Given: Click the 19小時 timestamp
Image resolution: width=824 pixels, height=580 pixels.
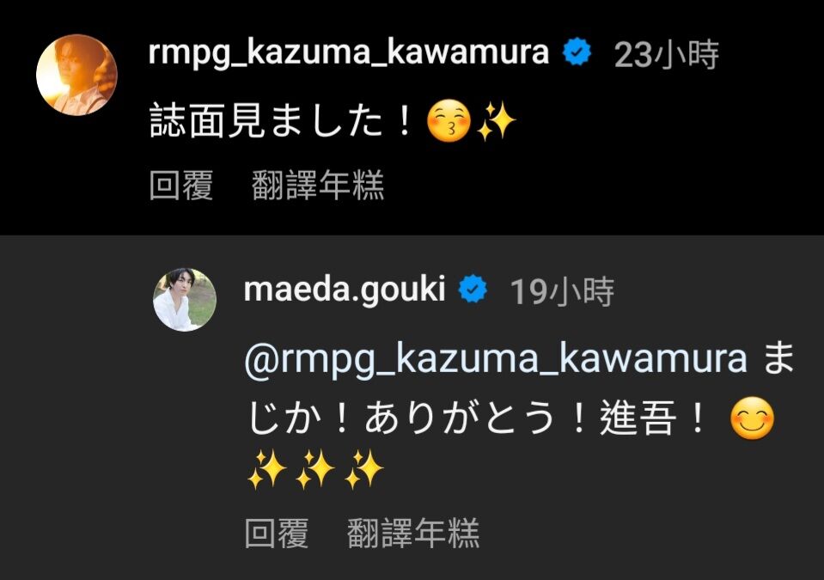Looking at the screenshot, I should point(562,291).
